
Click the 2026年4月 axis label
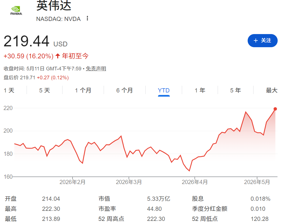tap(195, 182)
